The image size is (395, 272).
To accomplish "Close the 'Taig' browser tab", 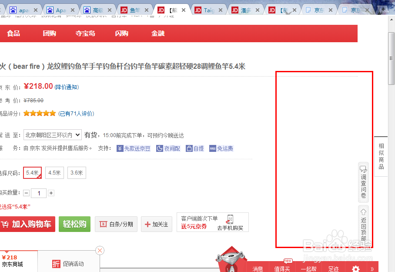I will point(221,10).
